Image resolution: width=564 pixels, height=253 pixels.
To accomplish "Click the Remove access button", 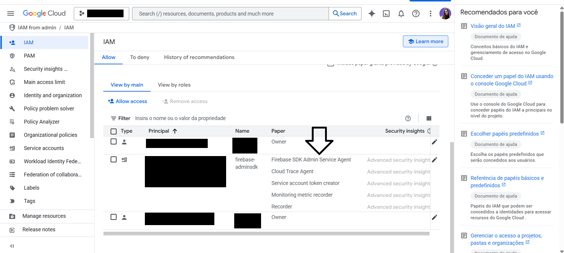I will pos(185,101).
